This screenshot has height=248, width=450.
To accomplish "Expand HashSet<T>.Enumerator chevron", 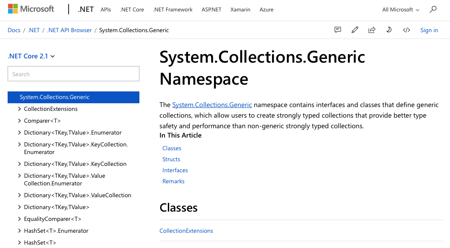I will click(x=19, y=231).
